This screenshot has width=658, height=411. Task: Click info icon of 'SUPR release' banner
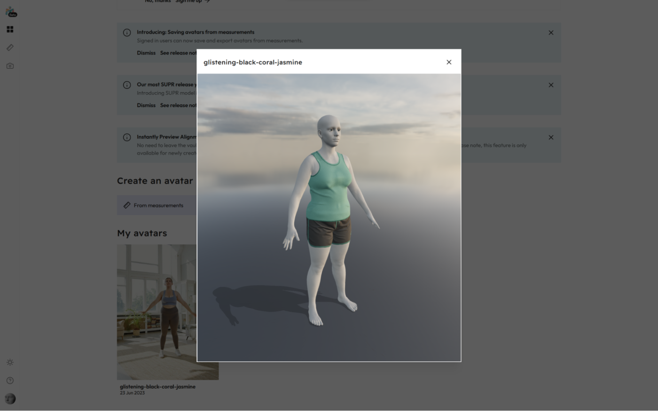127,85
